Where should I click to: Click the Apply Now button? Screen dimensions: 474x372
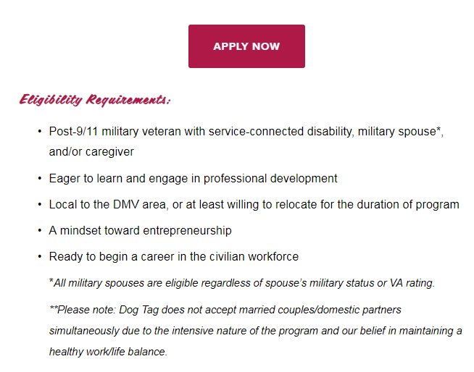(246, 46)
